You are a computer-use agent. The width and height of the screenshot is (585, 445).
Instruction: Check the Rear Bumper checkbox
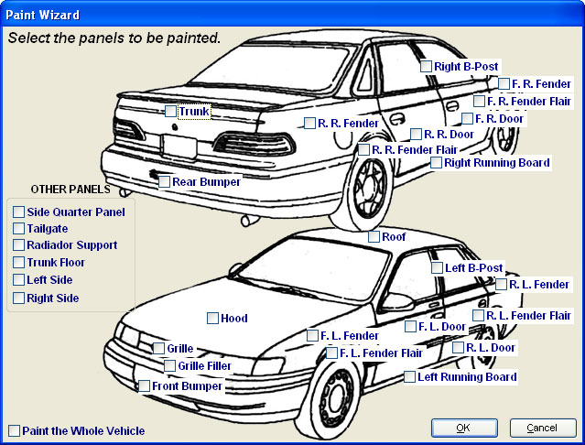point(164,181)
